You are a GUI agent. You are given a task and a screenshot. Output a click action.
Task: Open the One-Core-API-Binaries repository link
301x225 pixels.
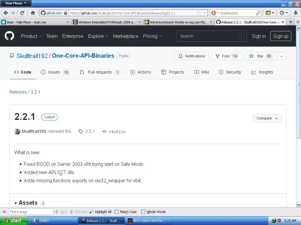tap(83, 56)
